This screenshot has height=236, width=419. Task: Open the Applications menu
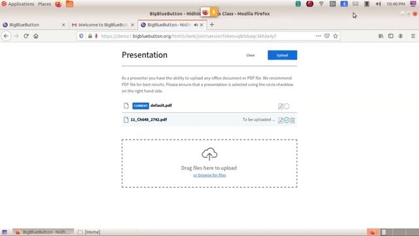point(18,4)
